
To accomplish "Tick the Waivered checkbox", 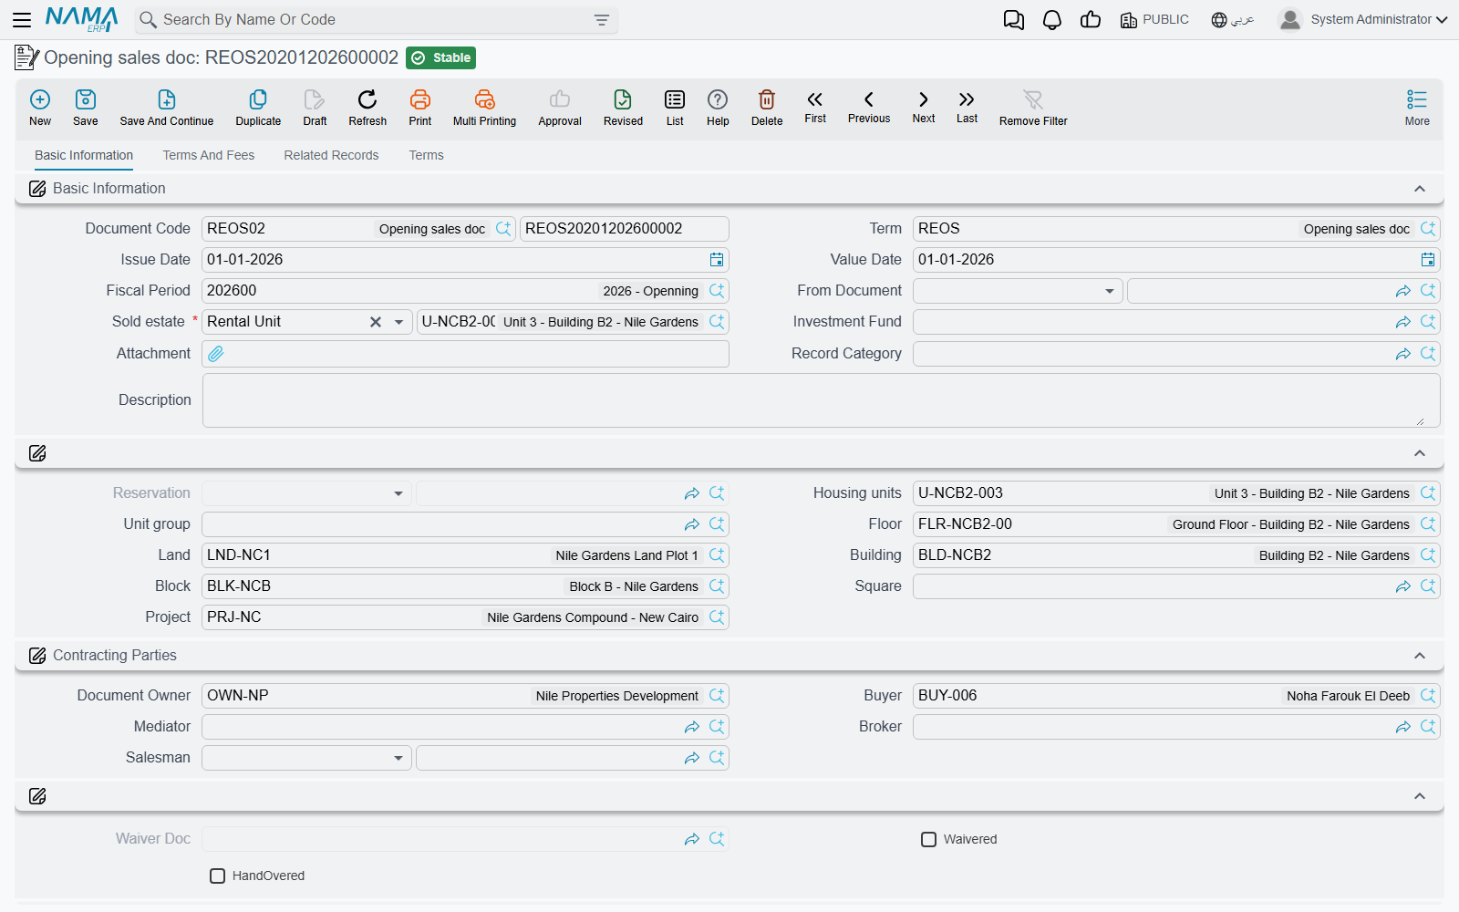I will click(928, 839).
